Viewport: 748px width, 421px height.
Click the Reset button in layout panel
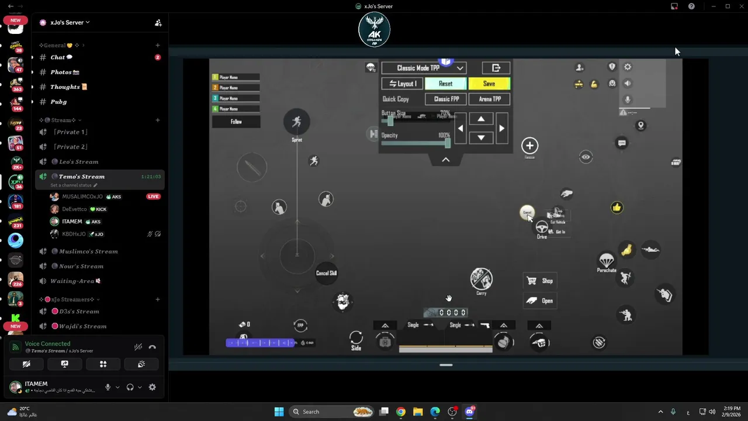tap(445, 84)
